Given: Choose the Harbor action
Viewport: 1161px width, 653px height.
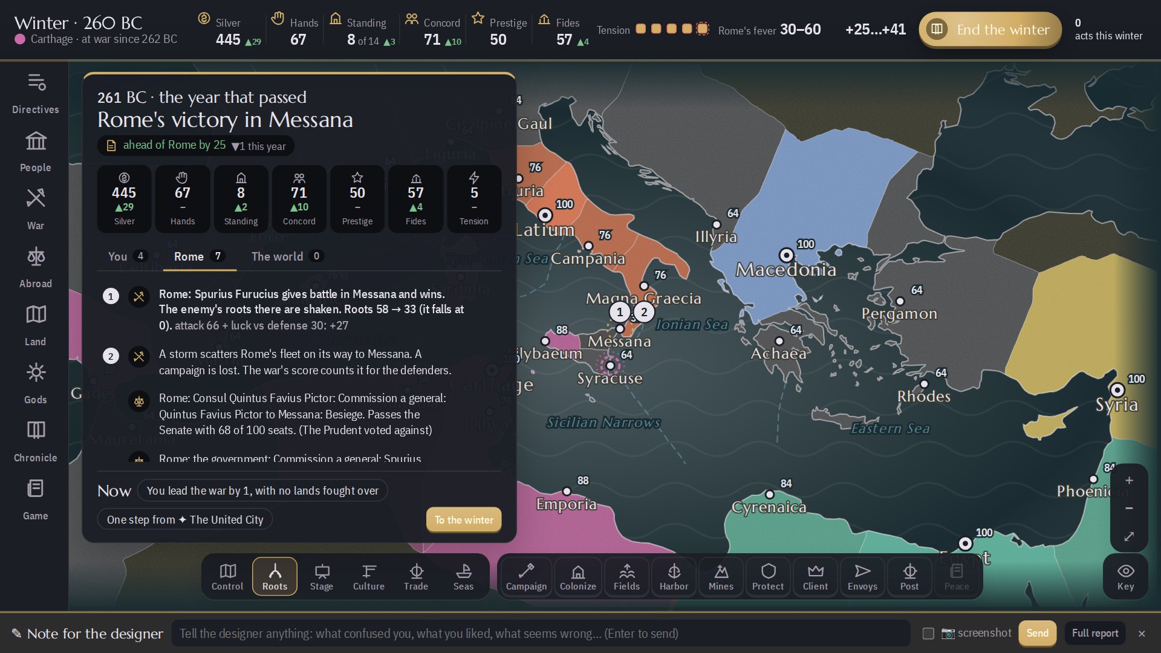Looking at the screenshot, I should [x=674, y=576].
